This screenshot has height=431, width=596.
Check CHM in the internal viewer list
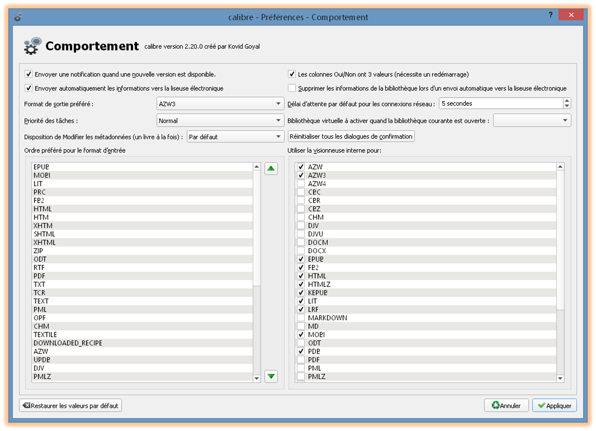tap(301, 217)
